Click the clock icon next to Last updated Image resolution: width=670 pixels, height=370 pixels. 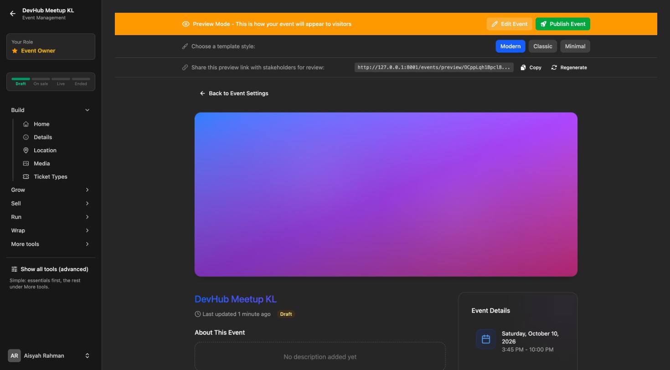click(x=198, y=314)
